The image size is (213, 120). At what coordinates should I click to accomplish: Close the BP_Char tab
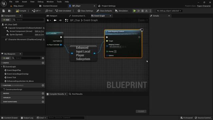[x=95, y=6]
